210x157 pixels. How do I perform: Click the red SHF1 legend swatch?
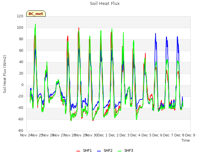[78, 151]
